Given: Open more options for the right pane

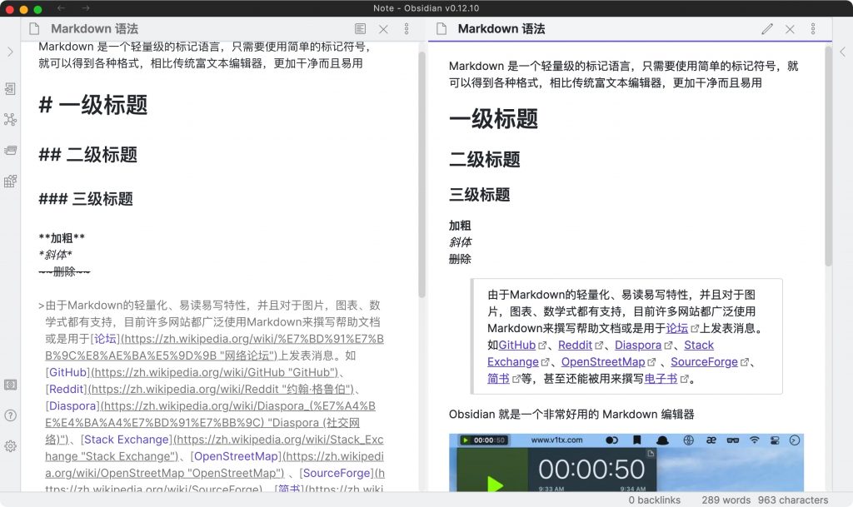Looking at the screenshot, I should 813,29.
